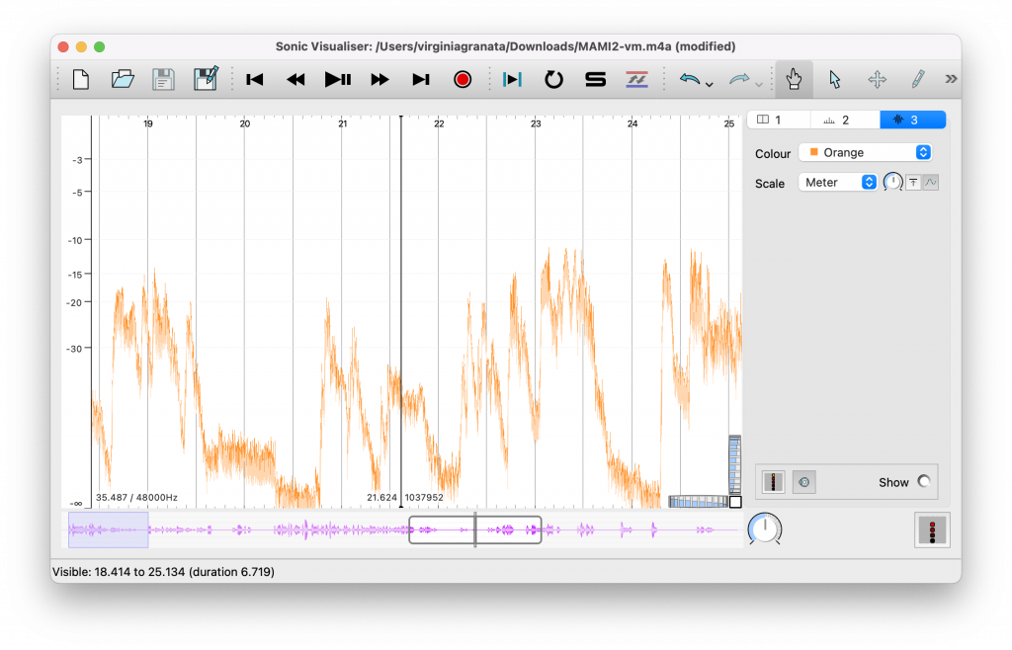Click the -30 dB scale label

coord(75,349)
